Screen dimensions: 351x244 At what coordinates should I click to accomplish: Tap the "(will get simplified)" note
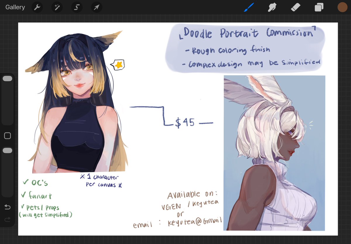[45, 215]
